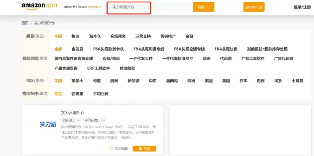The width and height of the screenshot is (314, 156).
Task: Choose 其他退货/超龄库存处理 service type
Action: tap(267, 49)
